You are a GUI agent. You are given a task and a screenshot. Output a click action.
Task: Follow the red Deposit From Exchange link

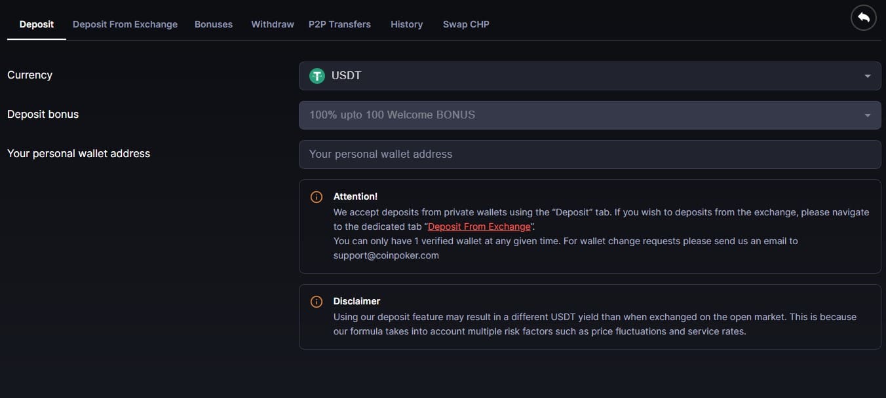point(479,226)
